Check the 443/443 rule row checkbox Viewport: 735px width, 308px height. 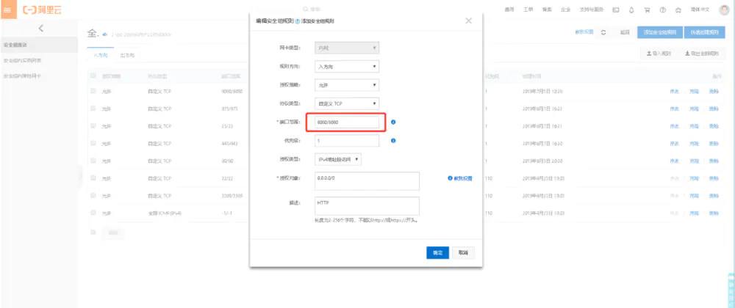[x=93, y=143]
